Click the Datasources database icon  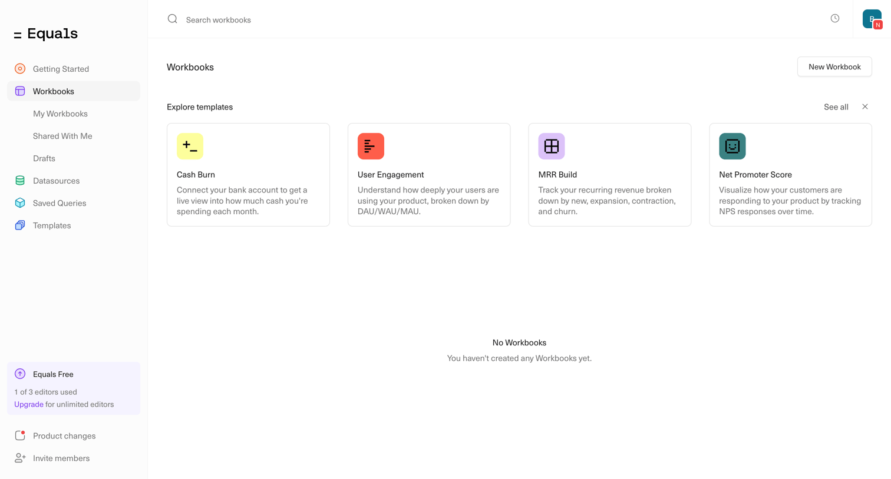(20, 181)
